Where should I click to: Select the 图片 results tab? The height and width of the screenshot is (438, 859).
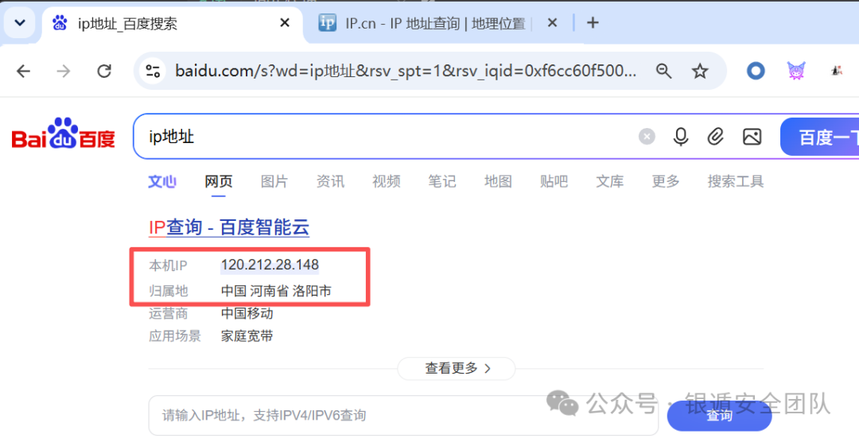[x=274, y=181]
